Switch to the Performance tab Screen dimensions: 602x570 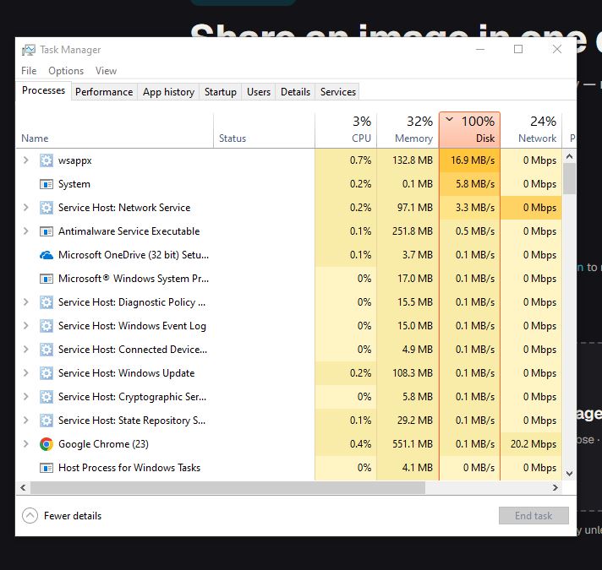coord(104,92)
